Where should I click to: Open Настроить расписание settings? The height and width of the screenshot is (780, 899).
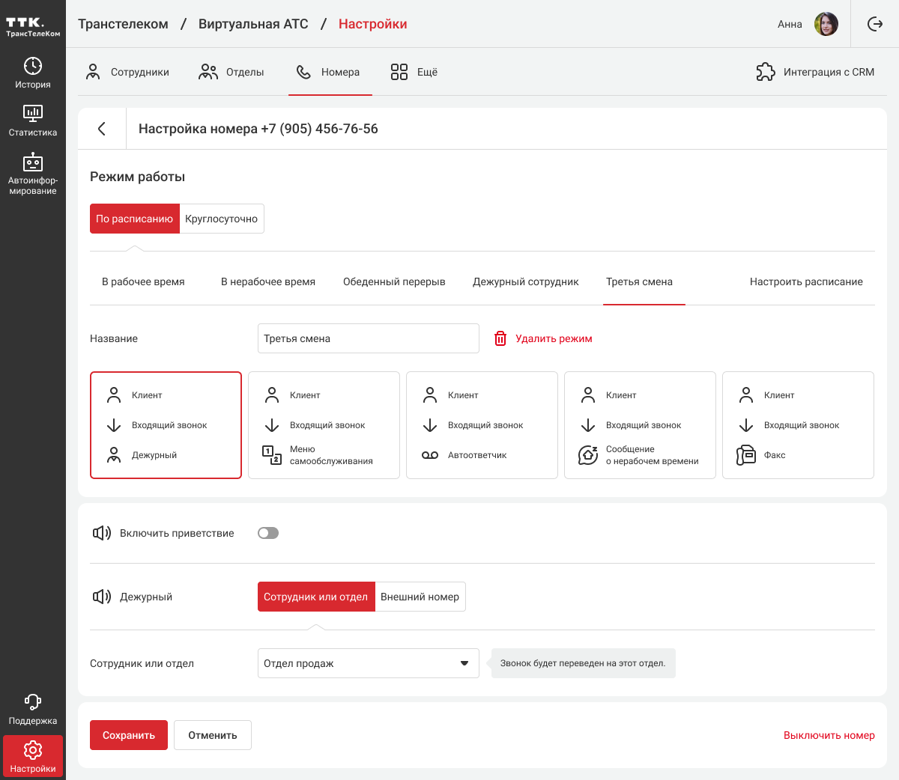[806, 281]
